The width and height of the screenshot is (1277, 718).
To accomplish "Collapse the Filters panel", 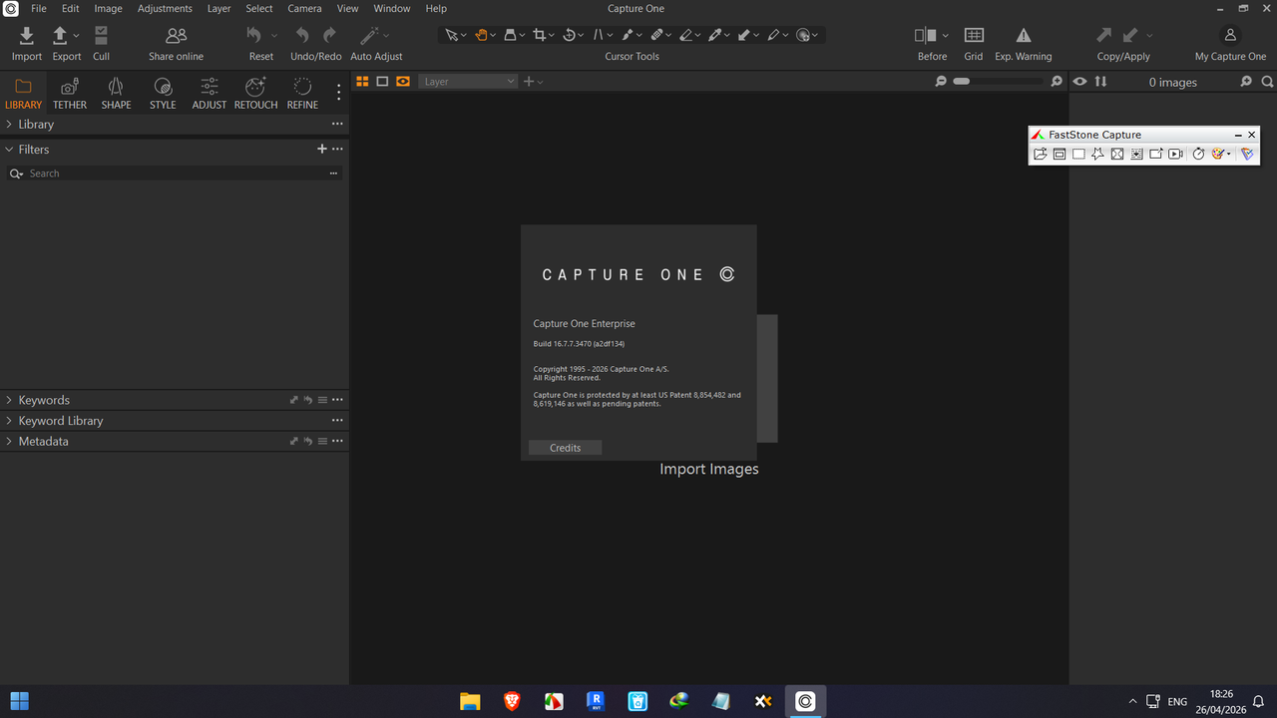I will (x=9, y=149).
